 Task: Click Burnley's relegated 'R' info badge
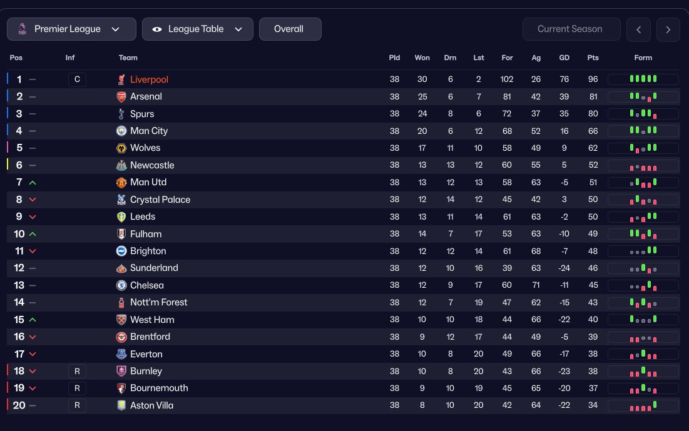(77, 371)
